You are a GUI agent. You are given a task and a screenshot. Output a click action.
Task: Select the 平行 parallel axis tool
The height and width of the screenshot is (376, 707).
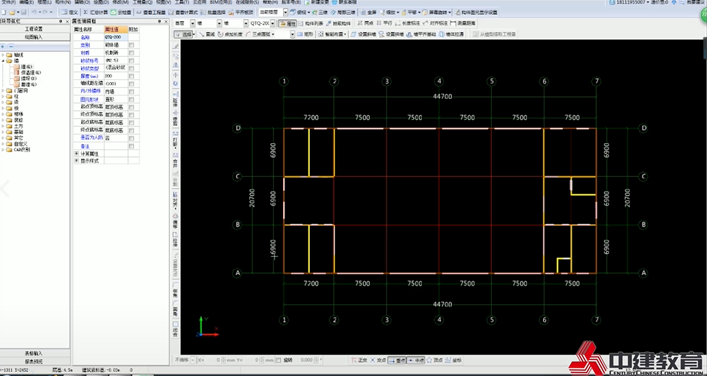[384, 23]
